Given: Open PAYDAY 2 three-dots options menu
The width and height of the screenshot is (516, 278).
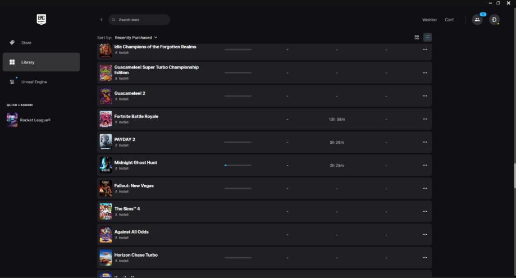Looking at the screenshot, I should 424,142.
